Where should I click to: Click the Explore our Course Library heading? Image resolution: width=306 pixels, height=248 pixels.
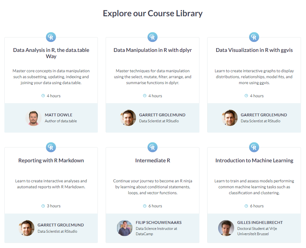(153, 13)
